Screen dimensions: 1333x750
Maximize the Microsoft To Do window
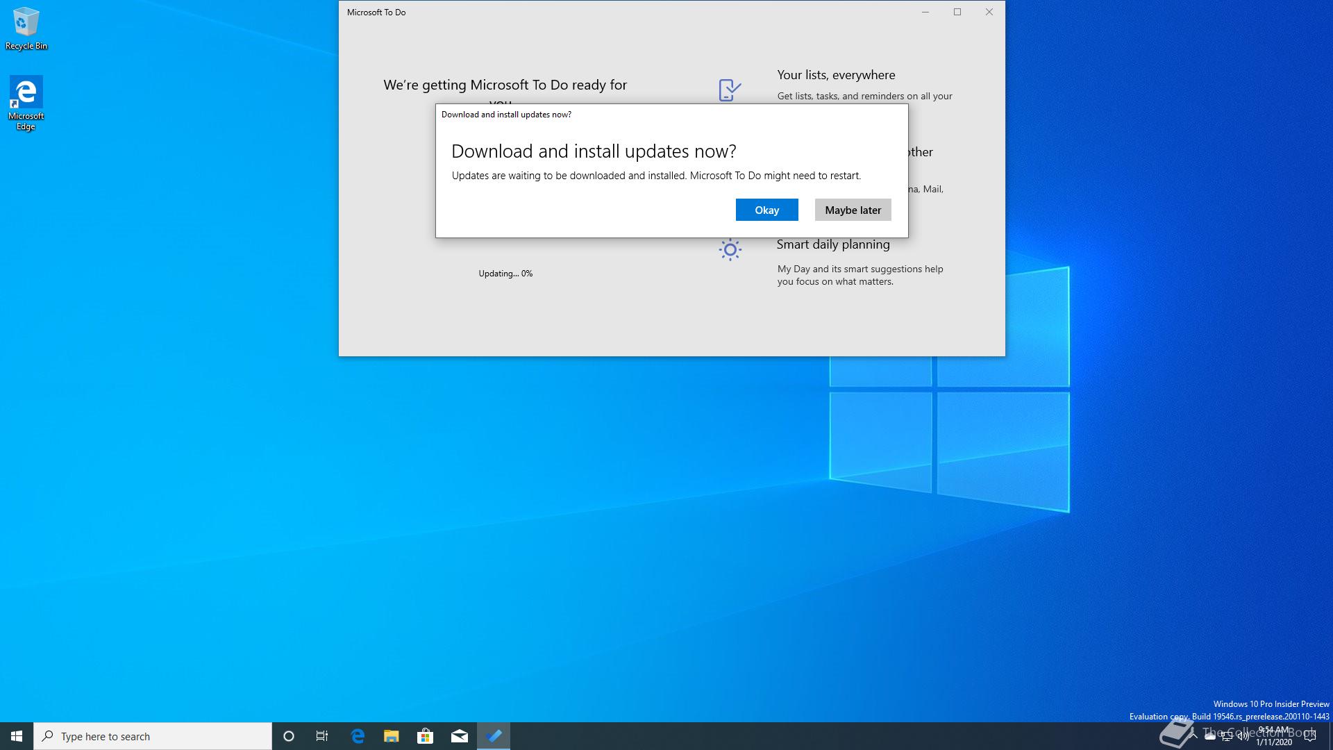point(957,12)
